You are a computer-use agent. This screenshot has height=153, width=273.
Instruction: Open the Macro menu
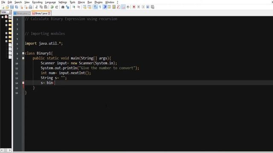coord(81,2)
